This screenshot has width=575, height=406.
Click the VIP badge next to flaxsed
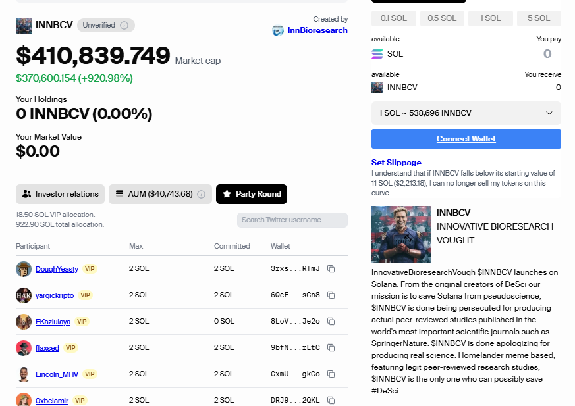(x=70, y=347)
